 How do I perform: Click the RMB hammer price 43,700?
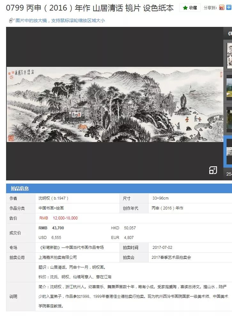click(58, 228)
